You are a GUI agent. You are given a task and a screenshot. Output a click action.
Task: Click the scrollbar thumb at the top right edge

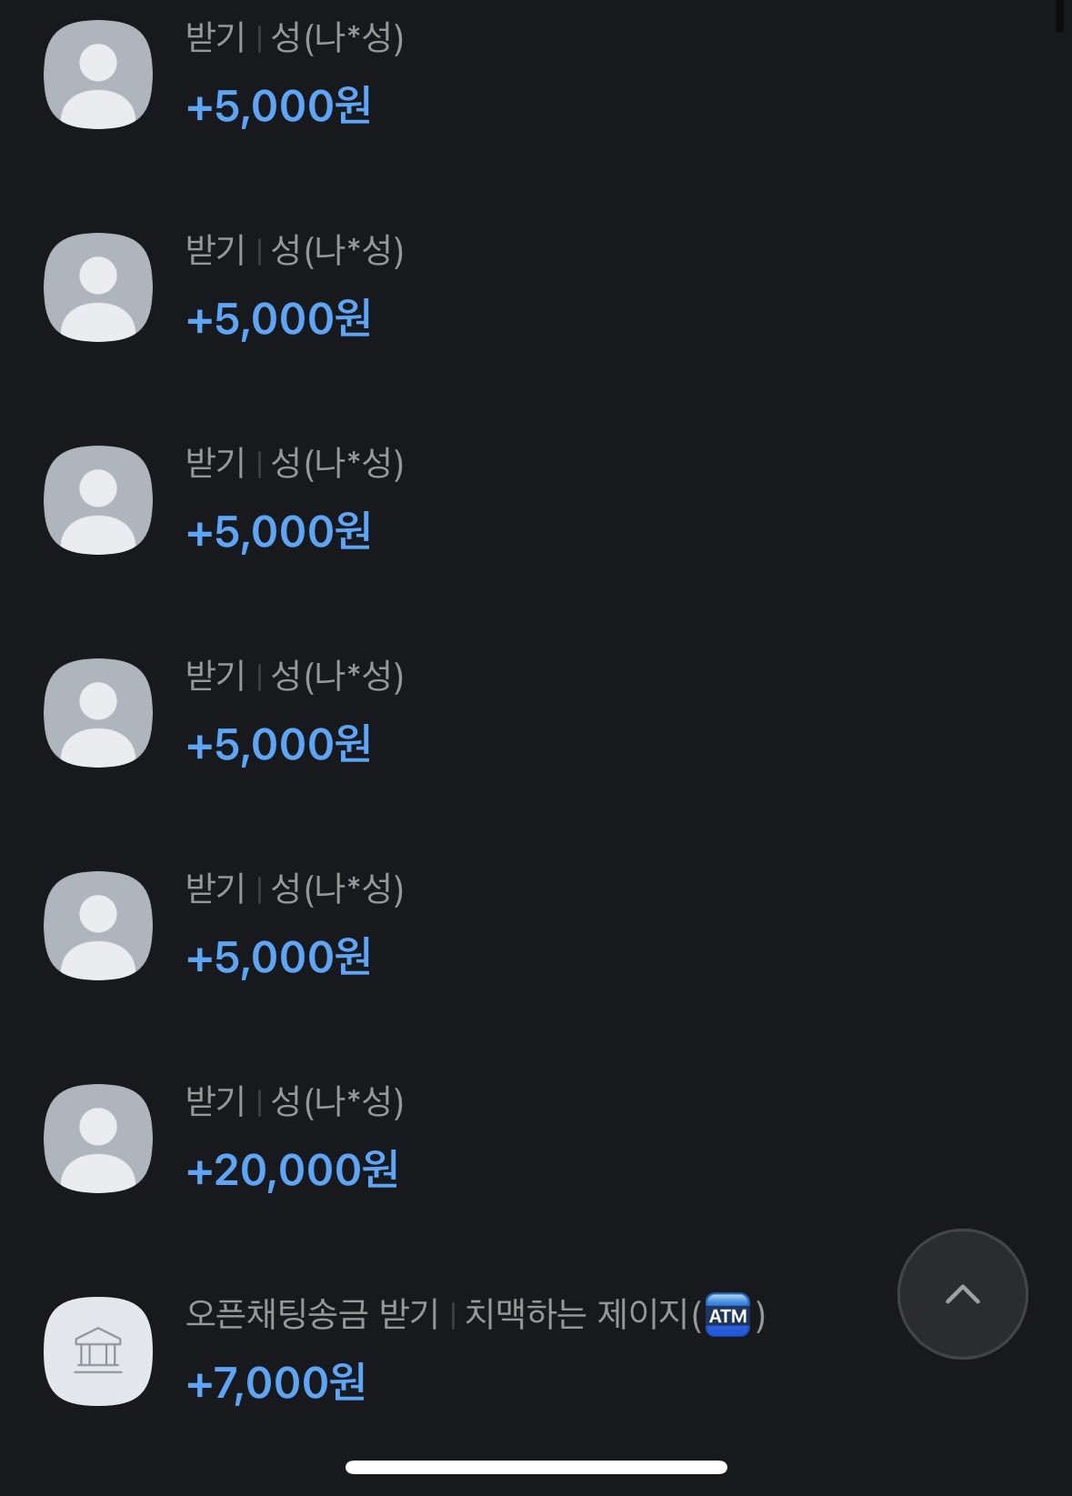1059,15
